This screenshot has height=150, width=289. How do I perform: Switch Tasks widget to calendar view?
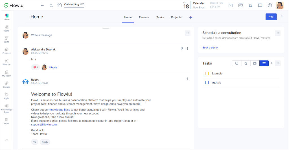coord(255,63)
